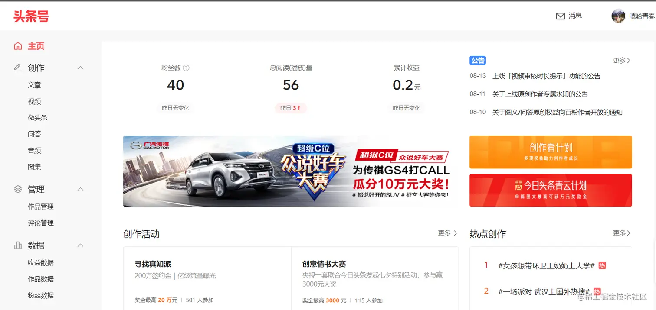Click 奖金最高 20 万元 text
The image size is (656, 310).
point(156,300)
